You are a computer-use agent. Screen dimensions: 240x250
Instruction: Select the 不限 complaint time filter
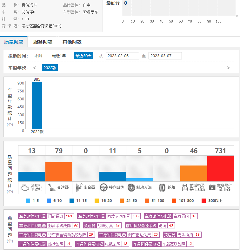(x=38, y=56)
